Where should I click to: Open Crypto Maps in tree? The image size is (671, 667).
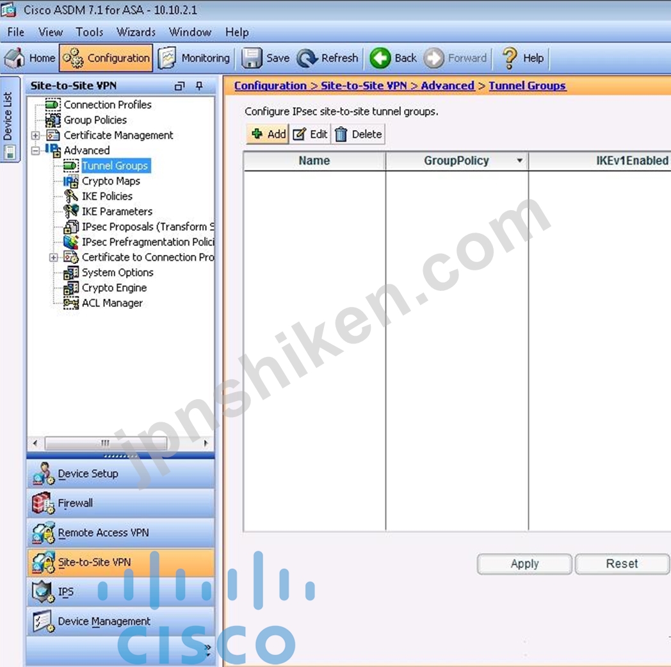111,181
